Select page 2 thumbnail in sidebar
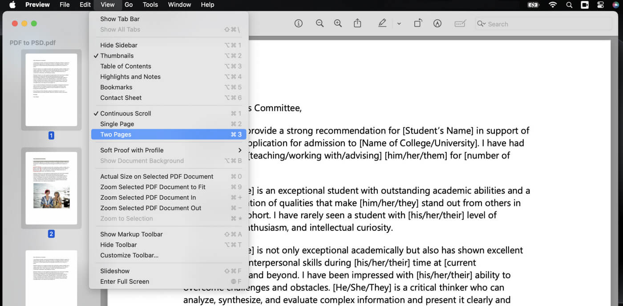623x306 pixels. [52, 188]
